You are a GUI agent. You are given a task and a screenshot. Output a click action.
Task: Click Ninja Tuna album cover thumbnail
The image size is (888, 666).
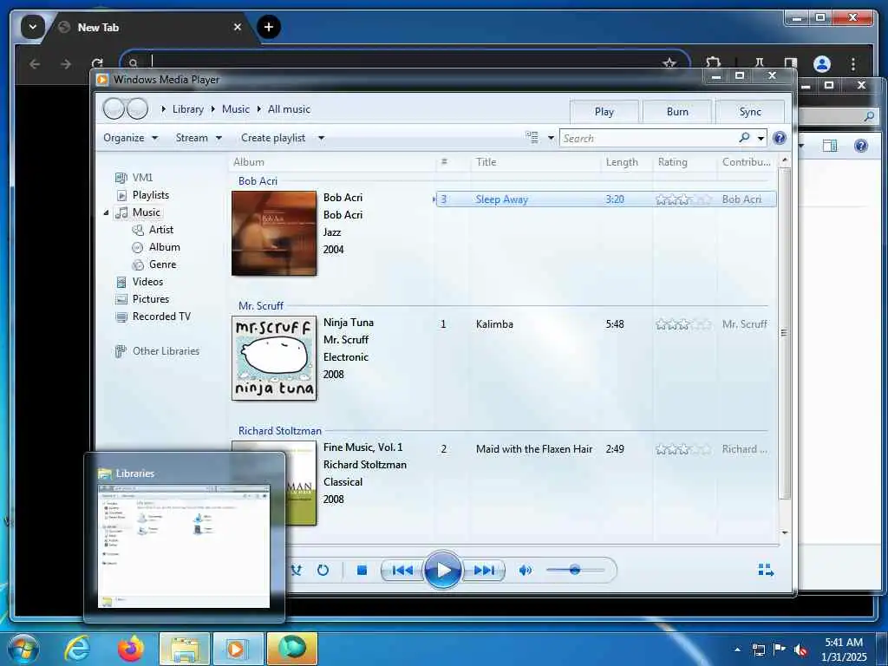coord(274,358)
